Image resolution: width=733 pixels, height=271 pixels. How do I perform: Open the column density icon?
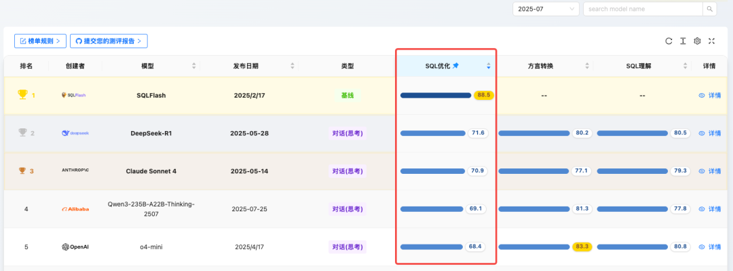tap(683, 41)
